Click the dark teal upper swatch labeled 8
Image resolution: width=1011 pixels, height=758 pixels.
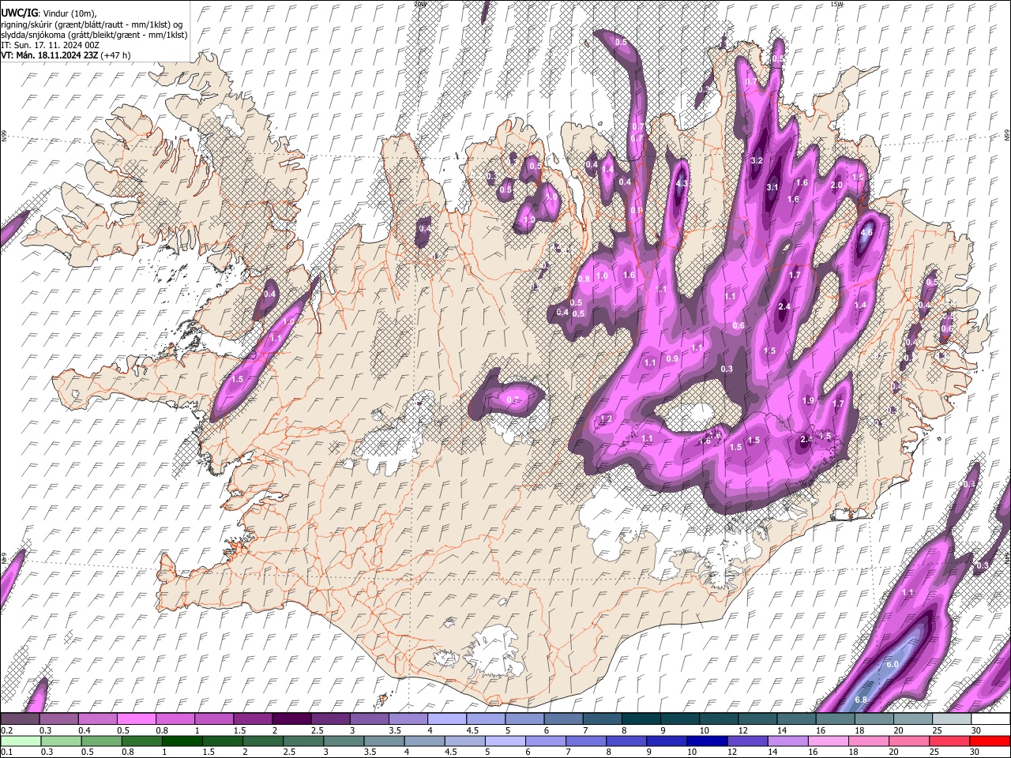pyautogui.click(x=641, y=719)
